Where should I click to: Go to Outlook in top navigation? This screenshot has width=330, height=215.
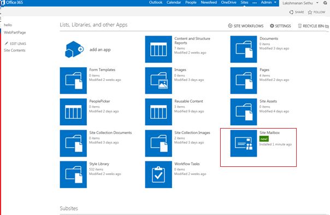tap(156, 2)
